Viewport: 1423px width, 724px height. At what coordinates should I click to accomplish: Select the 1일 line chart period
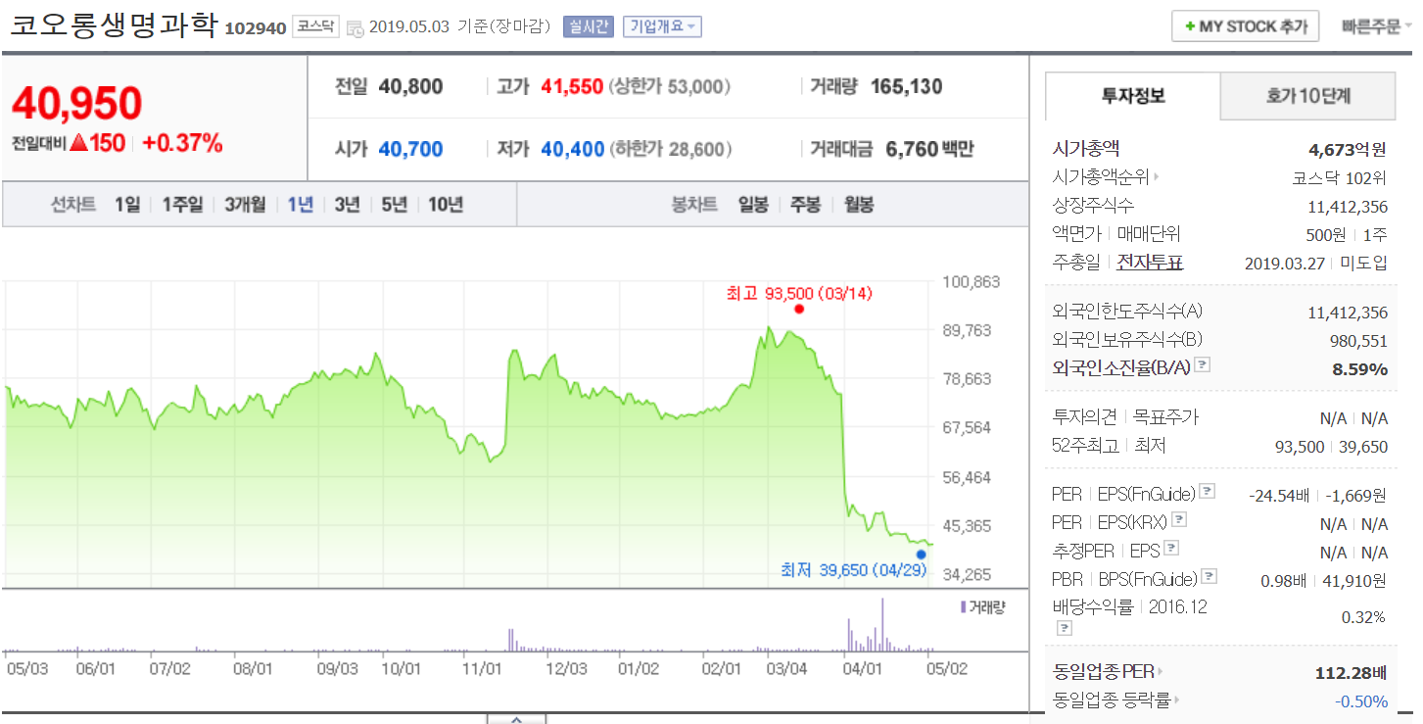click(x=126, y=205)
